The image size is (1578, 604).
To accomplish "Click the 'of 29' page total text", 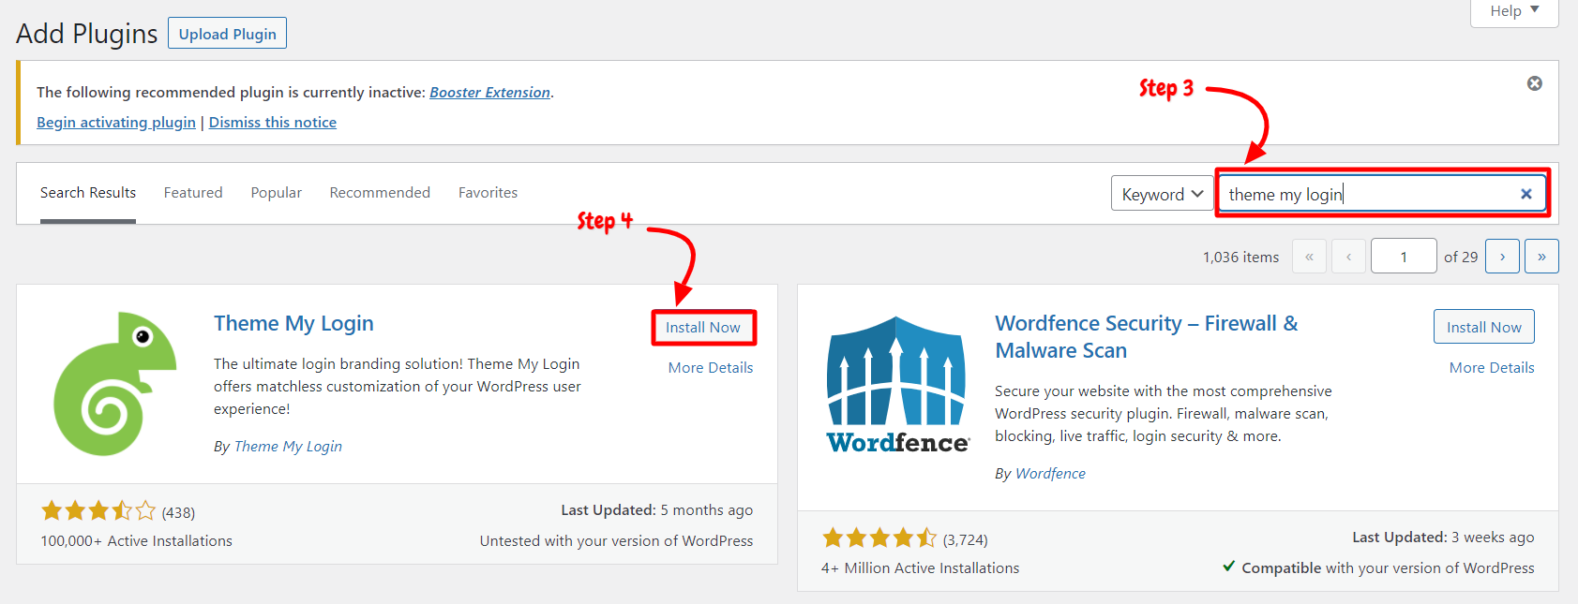I will click(1461, 258).
